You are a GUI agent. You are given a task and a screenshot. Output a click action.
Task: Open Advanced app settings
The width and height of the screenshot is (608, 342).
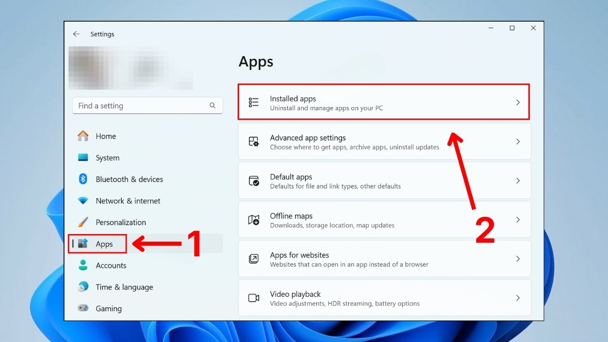coord(355,141)
